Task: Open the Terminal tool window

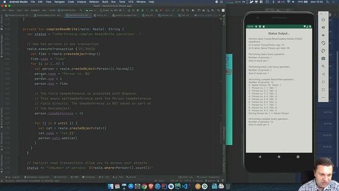Action: [88, 177]
